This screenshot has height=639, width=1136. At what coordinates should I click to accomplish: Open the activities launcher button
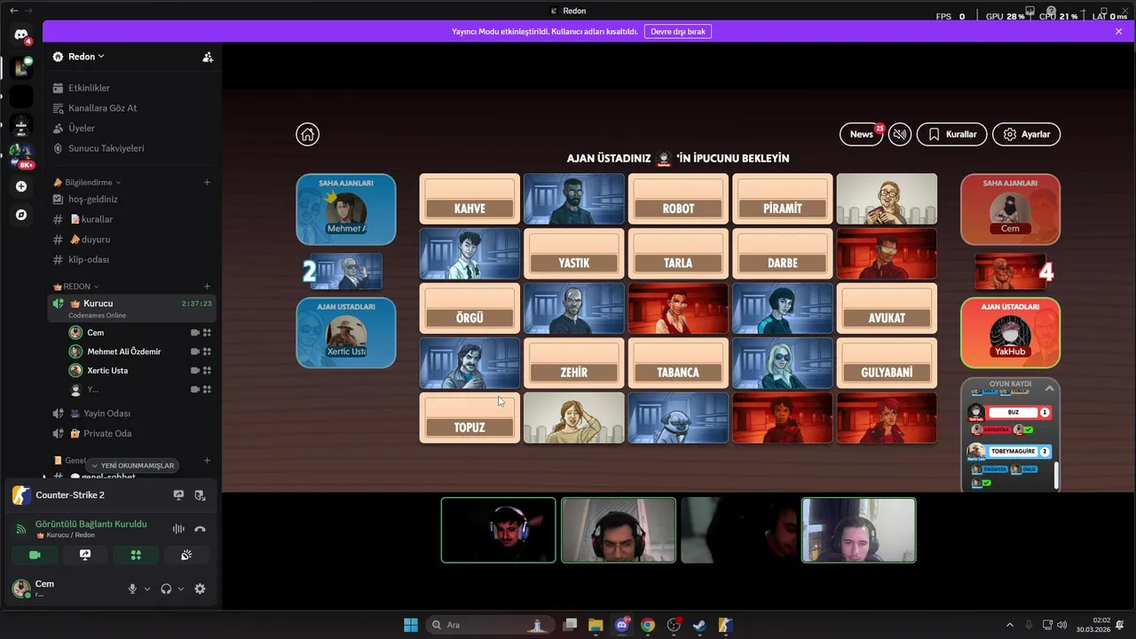[x=136, y=555]
